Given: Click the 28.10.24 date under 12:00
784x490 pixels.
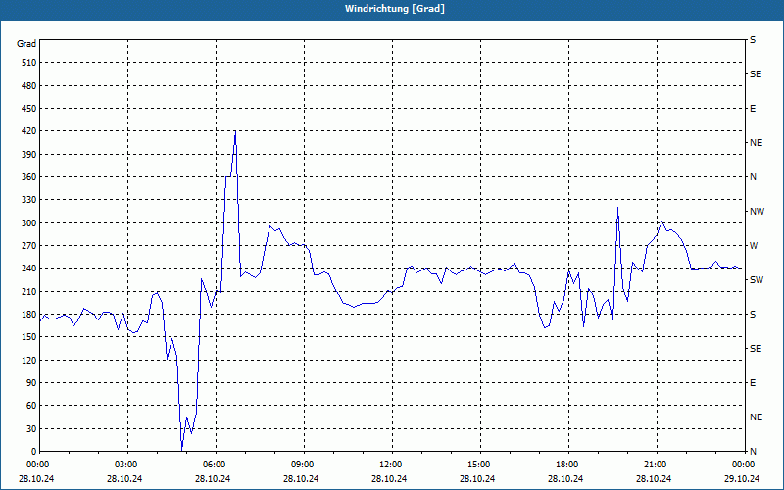Looking at the screenshot, I should point(388,478).
